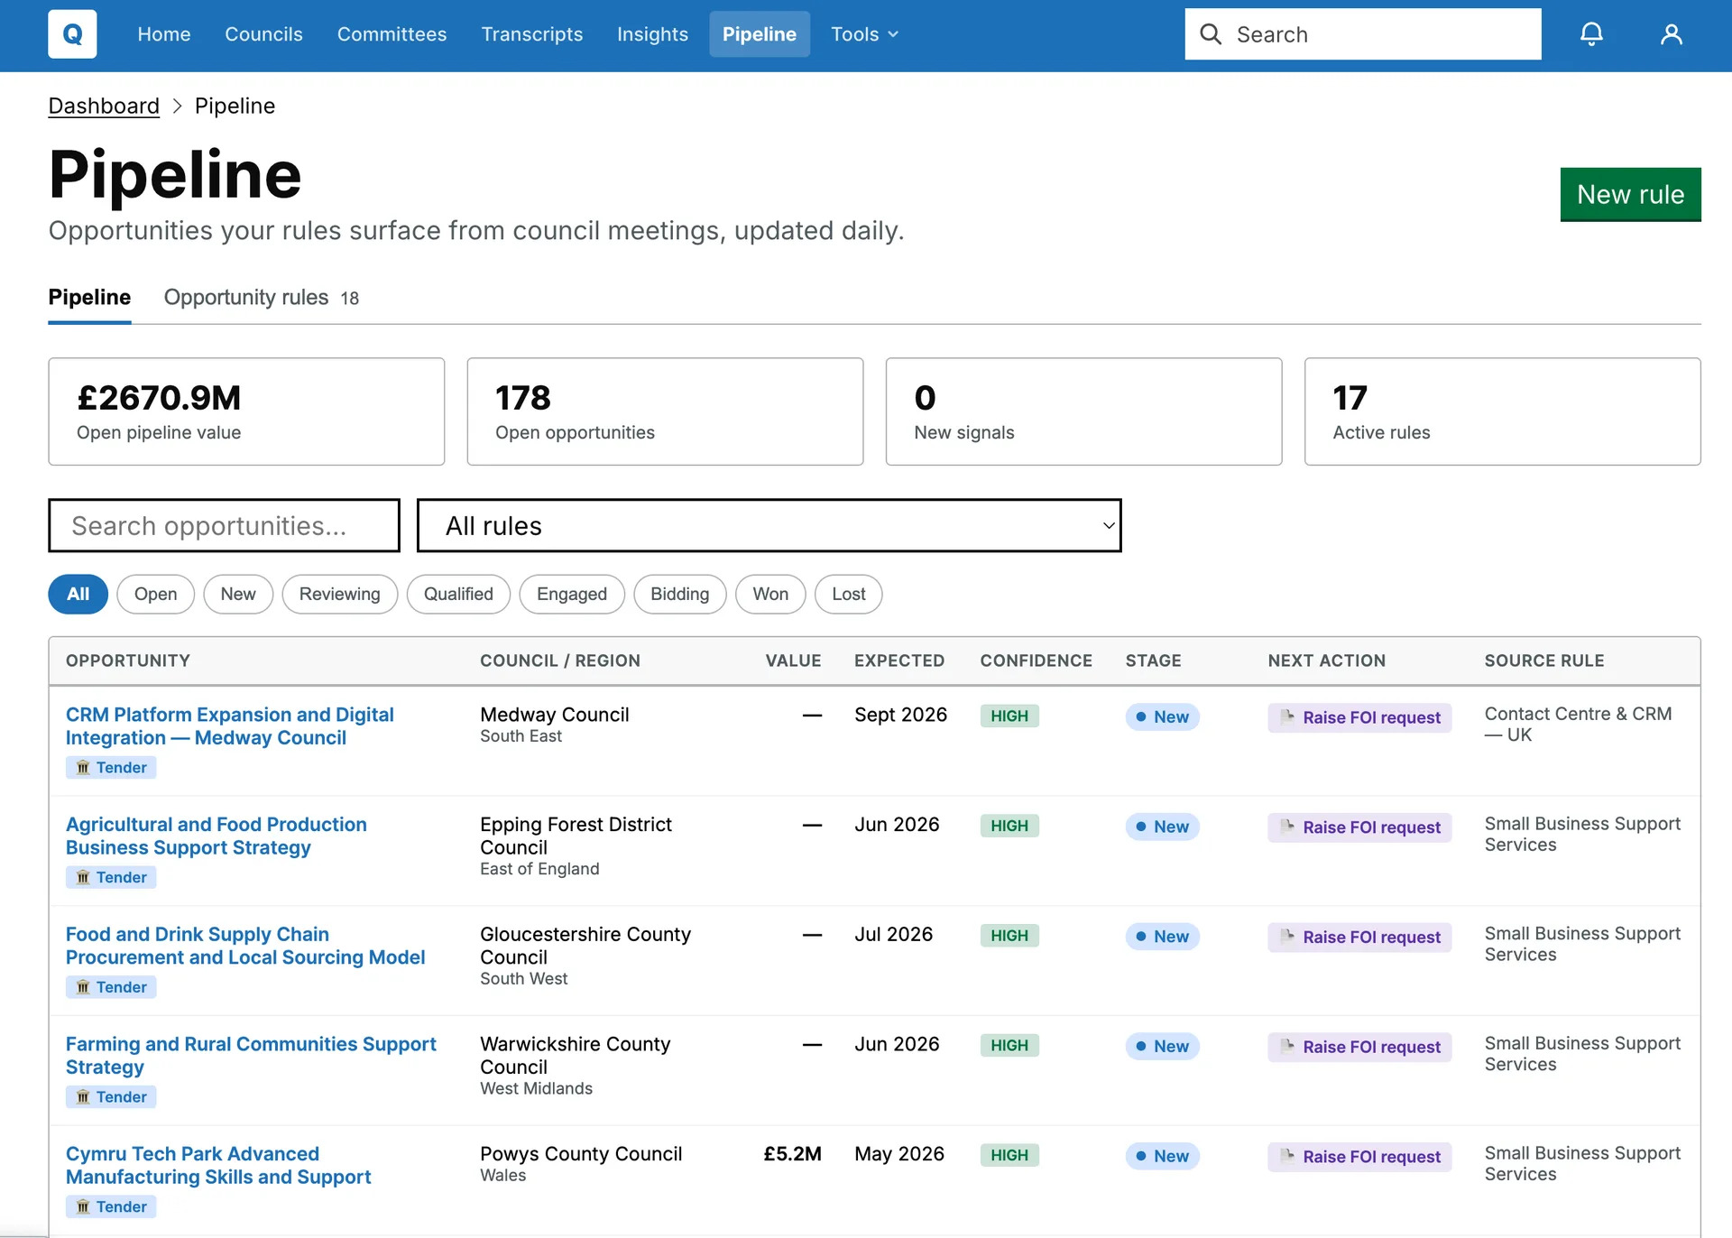1732x1238 pixels.
Task: Click the FOI document icon in the Powys County Council row
Action: pyautogui.click(x=1287, y=1157)
